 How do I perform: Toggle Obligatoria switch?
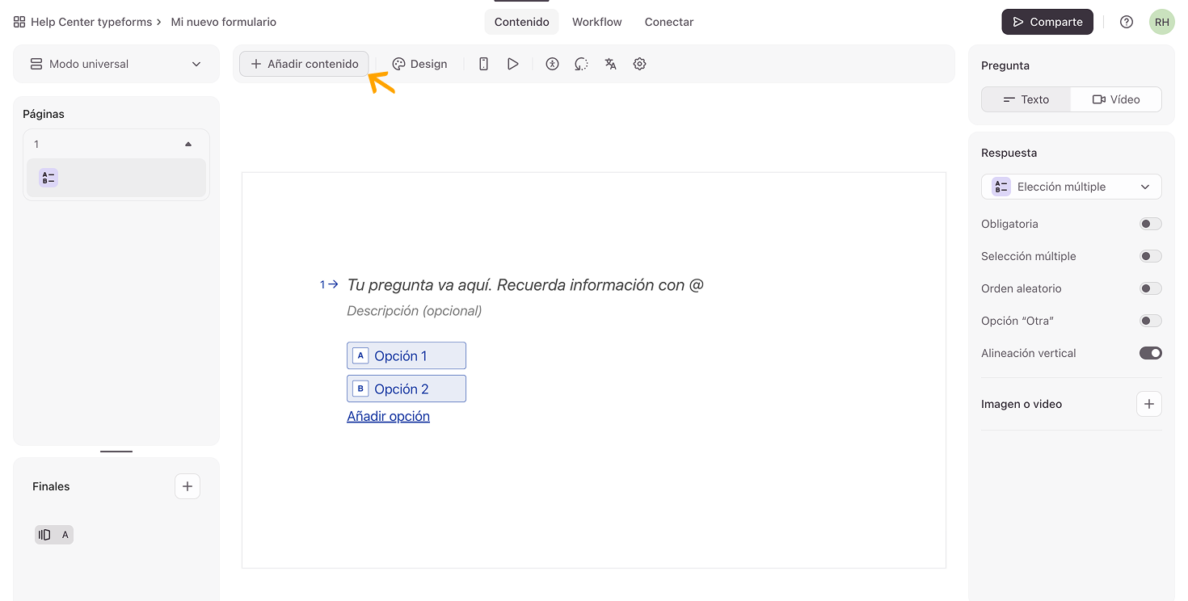(x=1151, y=224)
